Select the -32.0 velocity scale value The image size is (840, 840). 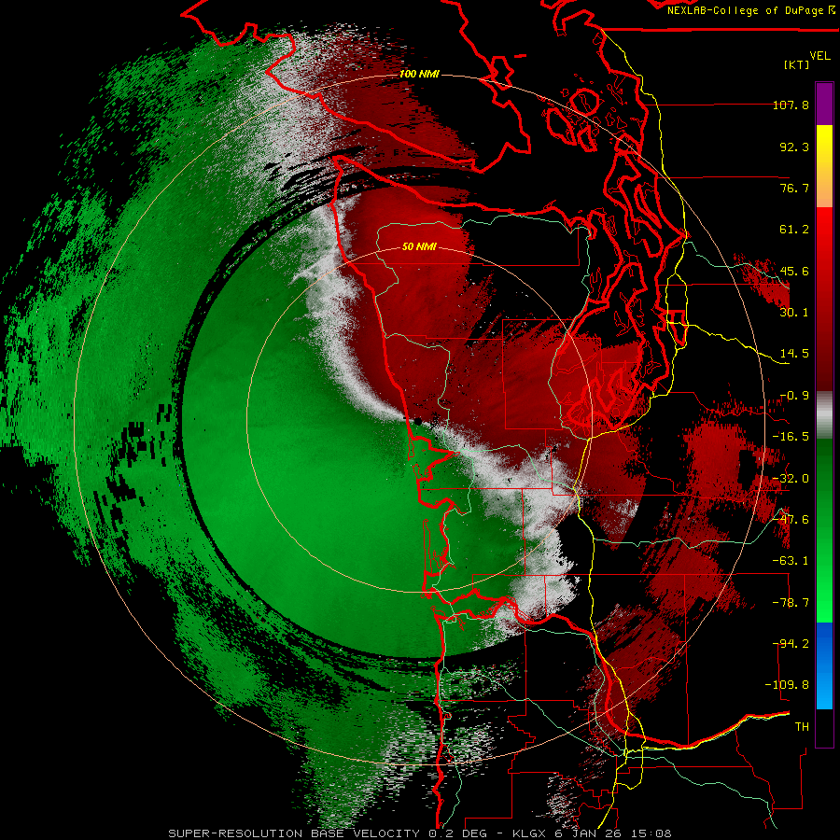coord(791,479)
